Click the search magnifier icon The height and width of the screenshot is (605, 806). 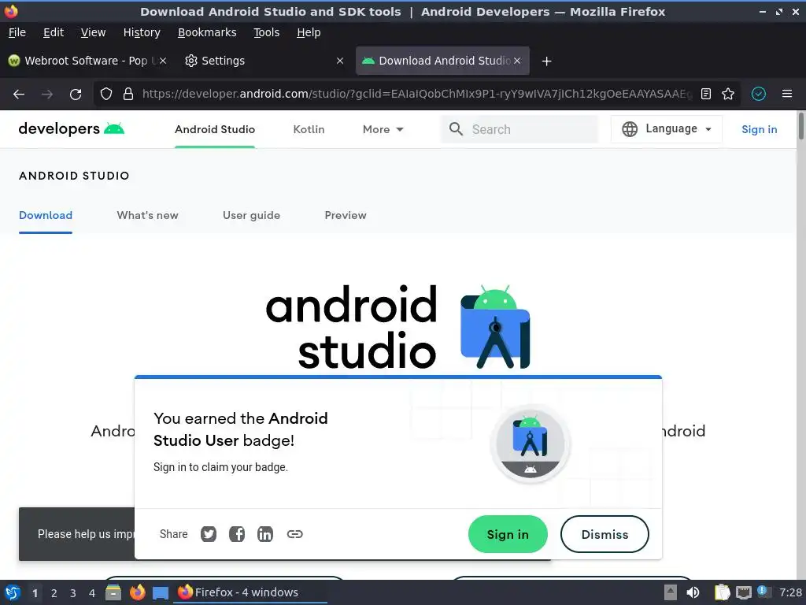pyautogui.click(x=456, y=129)
